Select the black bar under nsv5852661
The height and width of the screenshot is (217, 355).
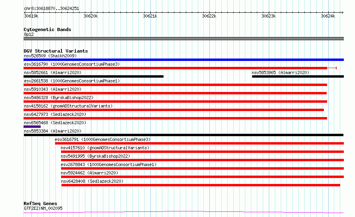pyautogui.click(x=93, y=76)
